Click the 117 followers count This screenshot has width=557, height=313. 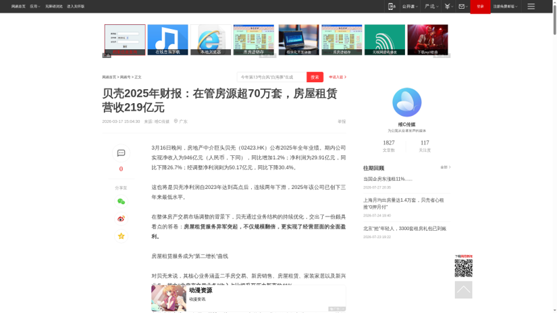point(425,142)
